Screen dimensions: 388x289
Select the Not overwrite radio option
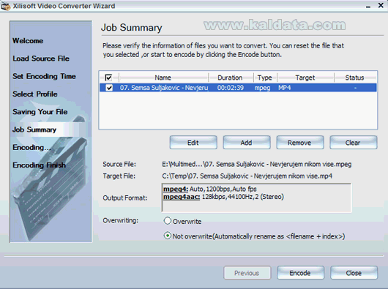click(168, 236)
